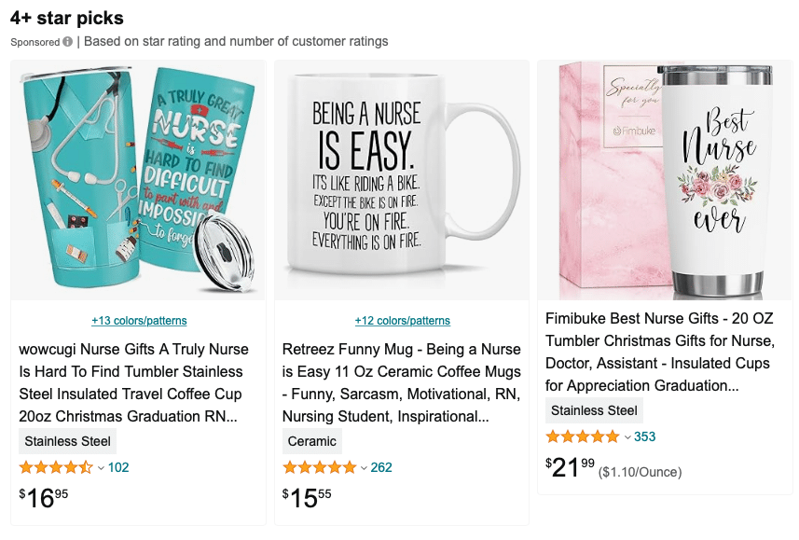Click the +12 colors/patterns link
This screenshot has height=540, width=799.
[x=402, y=321]
